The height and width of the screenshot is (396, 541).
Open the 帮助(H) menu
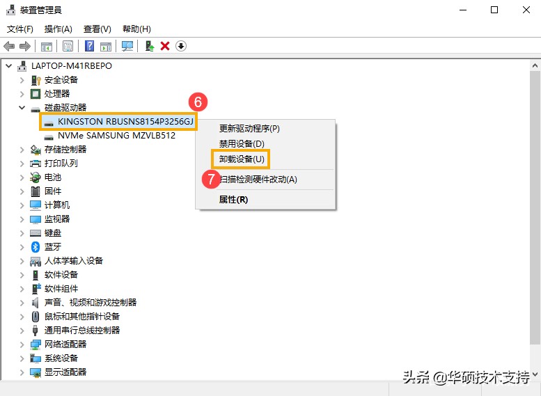pos(136,29)
